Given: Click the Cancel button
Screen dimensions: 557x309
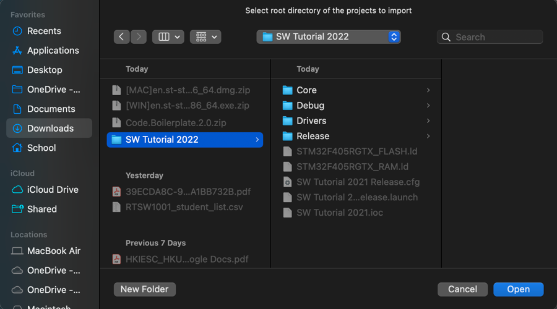Looking at the screenshot, I should 462,289.
